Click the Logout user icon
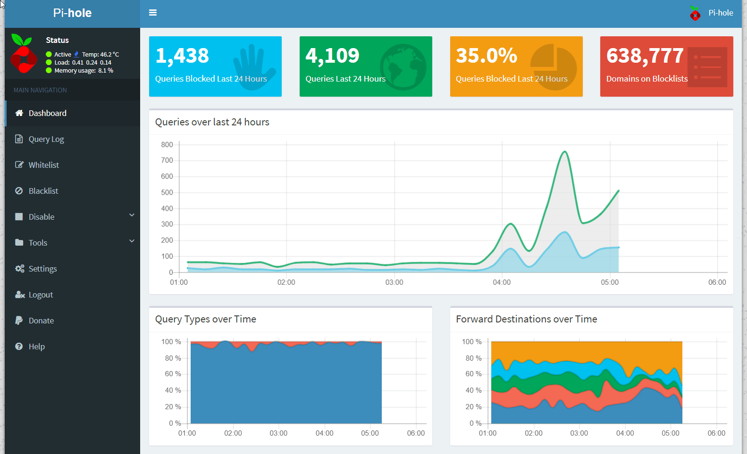The image size is (747, 454). (19, 295)
